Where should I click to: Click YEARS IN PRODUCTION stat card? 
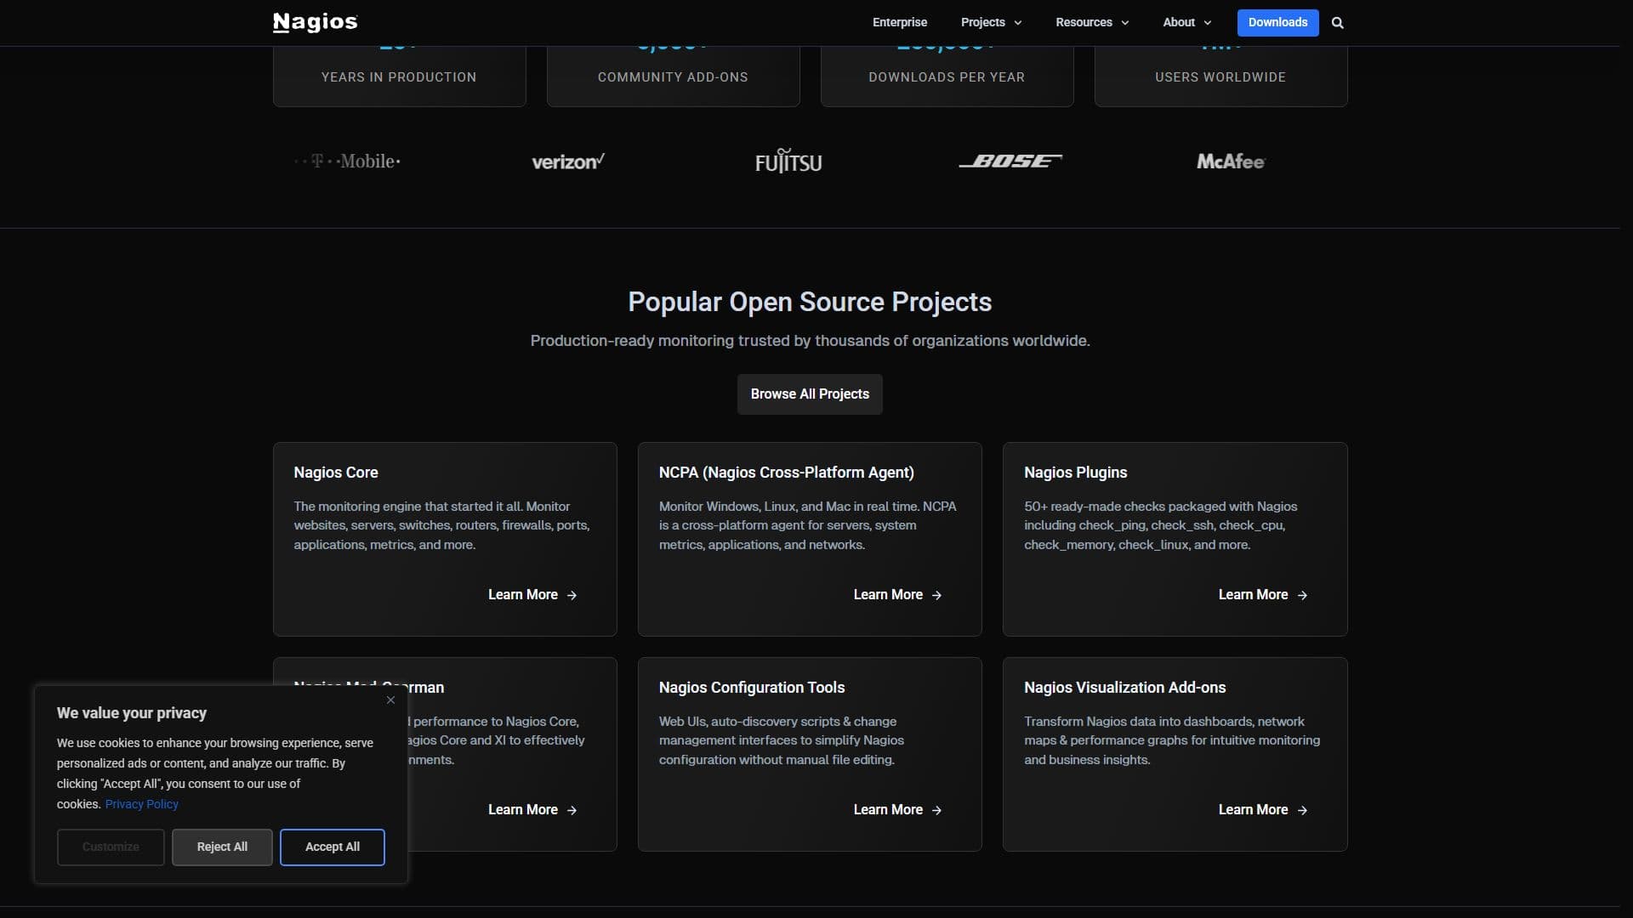coord(399,76)
